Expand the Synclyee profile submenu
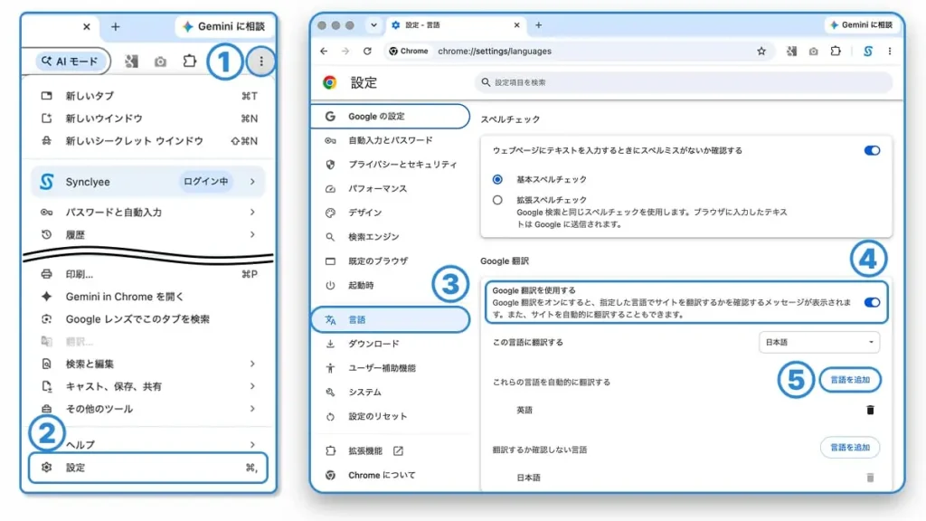 tap(149, 181)
